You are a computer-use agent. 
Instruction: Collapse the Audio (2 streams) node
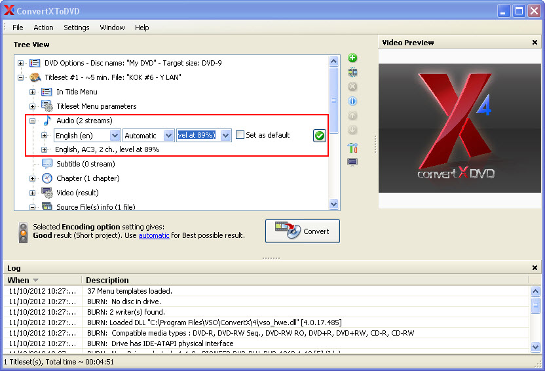click(x=32, y=121)
